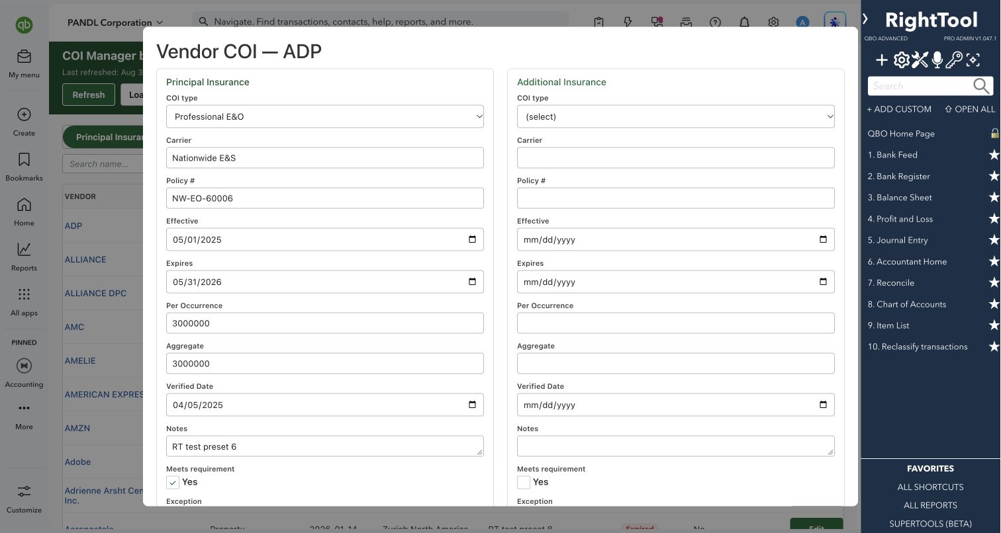1001x533 pixels.
Task: Open All apps grid in sidebar
Action: (x=24, y=302)
